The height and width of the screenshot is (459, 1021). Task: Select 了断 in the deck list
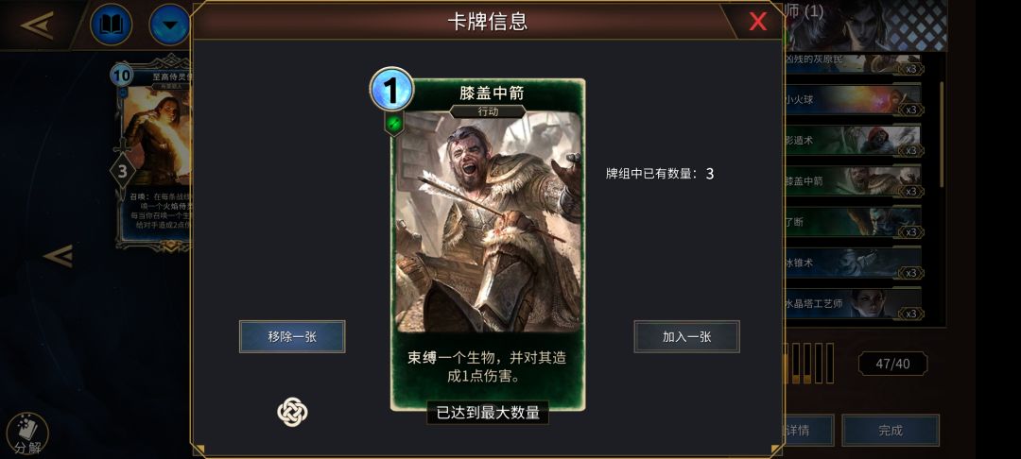click(x=853, y=222)
